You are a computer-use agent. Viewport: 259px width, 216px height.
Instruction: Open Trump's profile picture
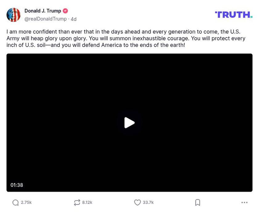point(14,14)
